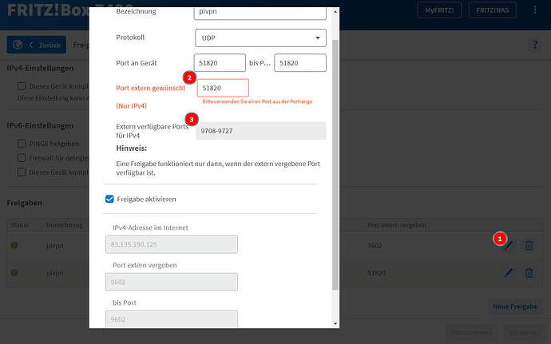Edit the pivpn entry with port 9602

pyautogui.click(x=508, y=246)
